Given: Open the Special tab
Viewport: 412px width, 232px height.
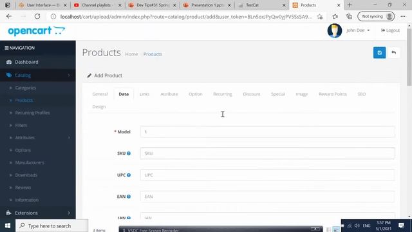Looking at the screenshot, I should point(277,94).
